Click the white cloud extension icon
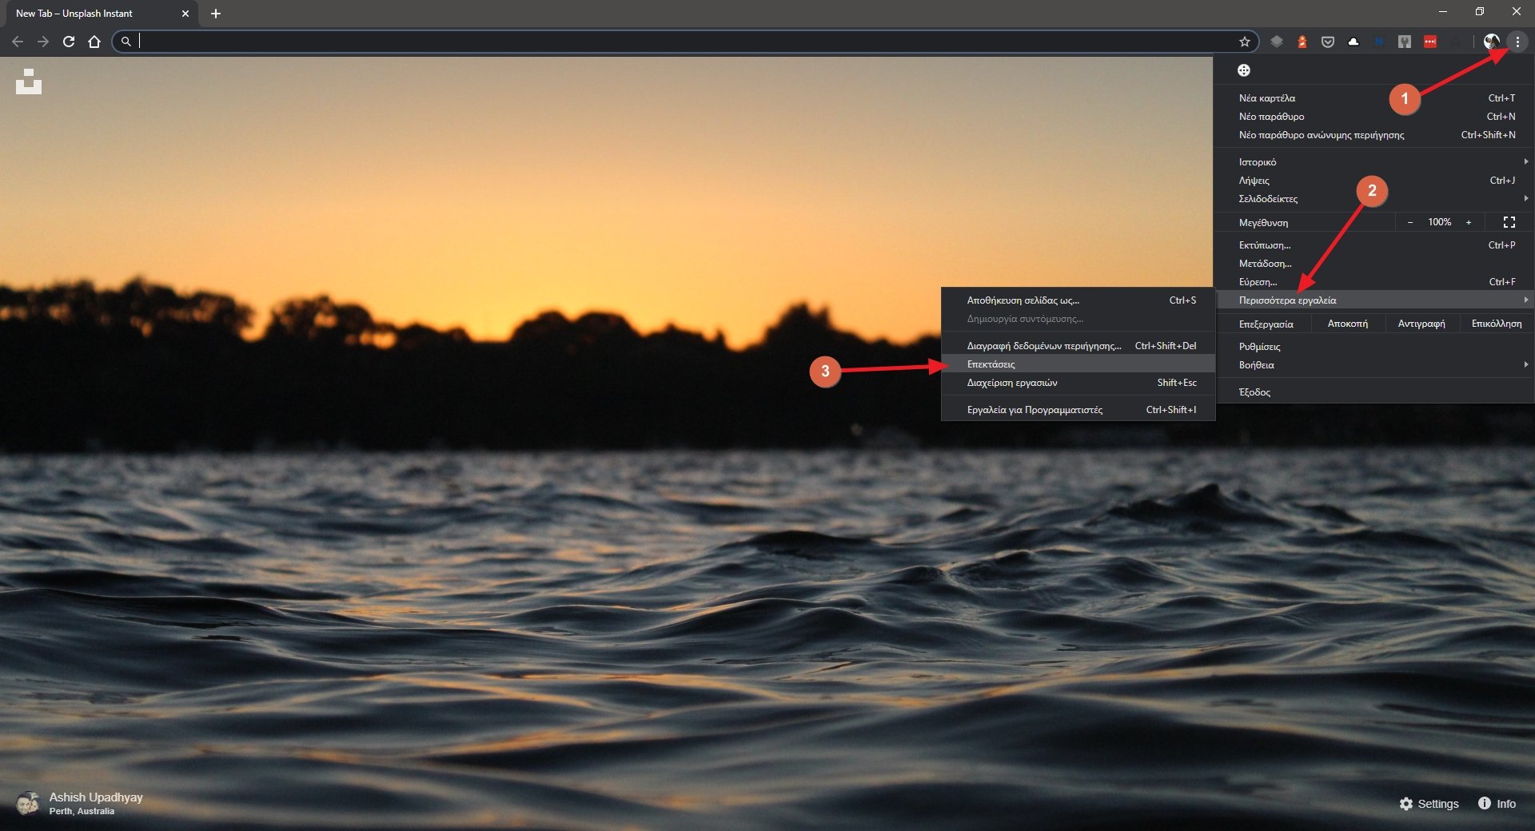Viewport: 1535px width, 831px height. click(1353, 42)
